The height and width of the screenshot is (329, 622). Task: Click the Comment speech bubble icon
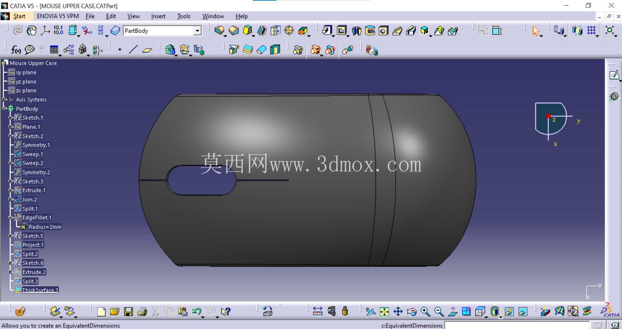click(30, 50)
